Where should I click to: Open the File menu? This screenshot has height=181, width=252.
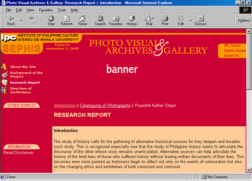click(8, 10)
